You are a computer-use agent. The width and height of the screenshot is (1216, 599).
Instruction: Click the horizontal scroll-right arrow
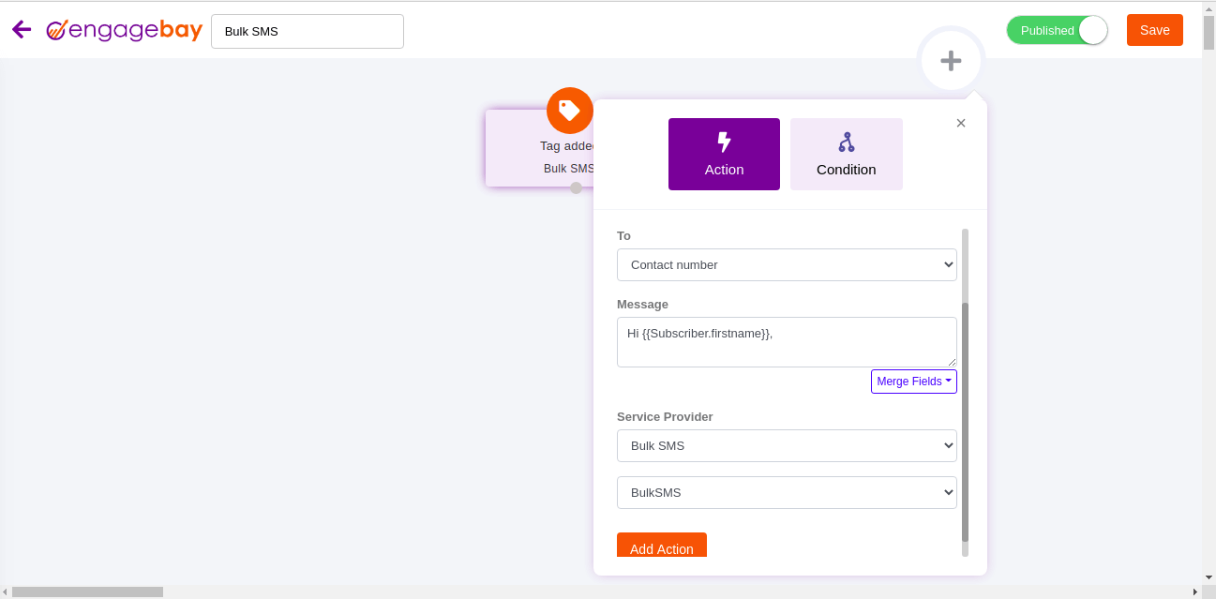(x=1195, y=592)
